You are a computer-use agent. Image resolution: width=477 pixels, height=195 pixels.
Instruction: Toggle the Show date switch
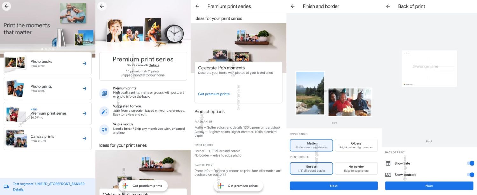click(470, 163)
